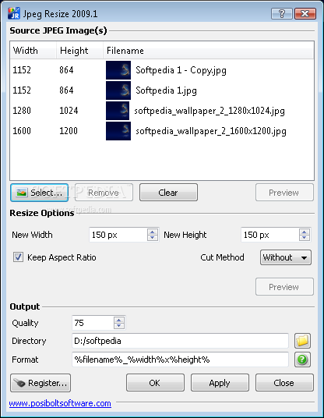This screenshot has width=324, height=418.
Task: Click the Jpeg Resize app icon in title bar
Action: pyautogui.click(x=14, y=13)
